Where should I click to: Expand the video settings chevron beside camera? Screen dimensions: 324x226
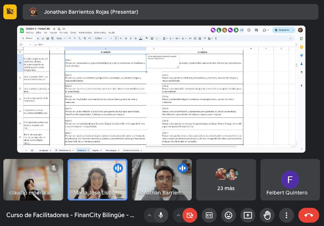(x=178, y=215)
